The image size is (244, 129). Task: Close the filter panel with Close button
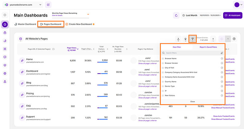point(192,101)
